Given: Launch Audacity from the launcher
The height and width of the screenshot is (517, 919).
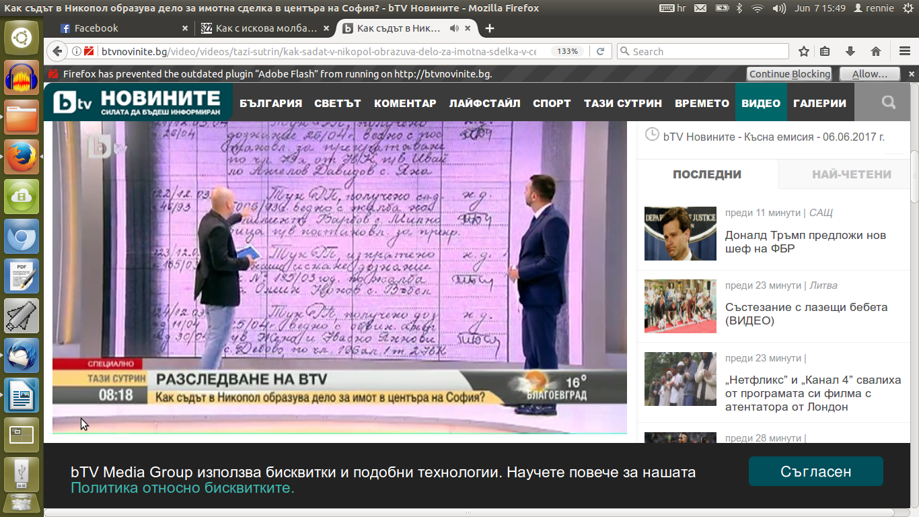Looking at the screenshot, I should click(x=22, y=77).
